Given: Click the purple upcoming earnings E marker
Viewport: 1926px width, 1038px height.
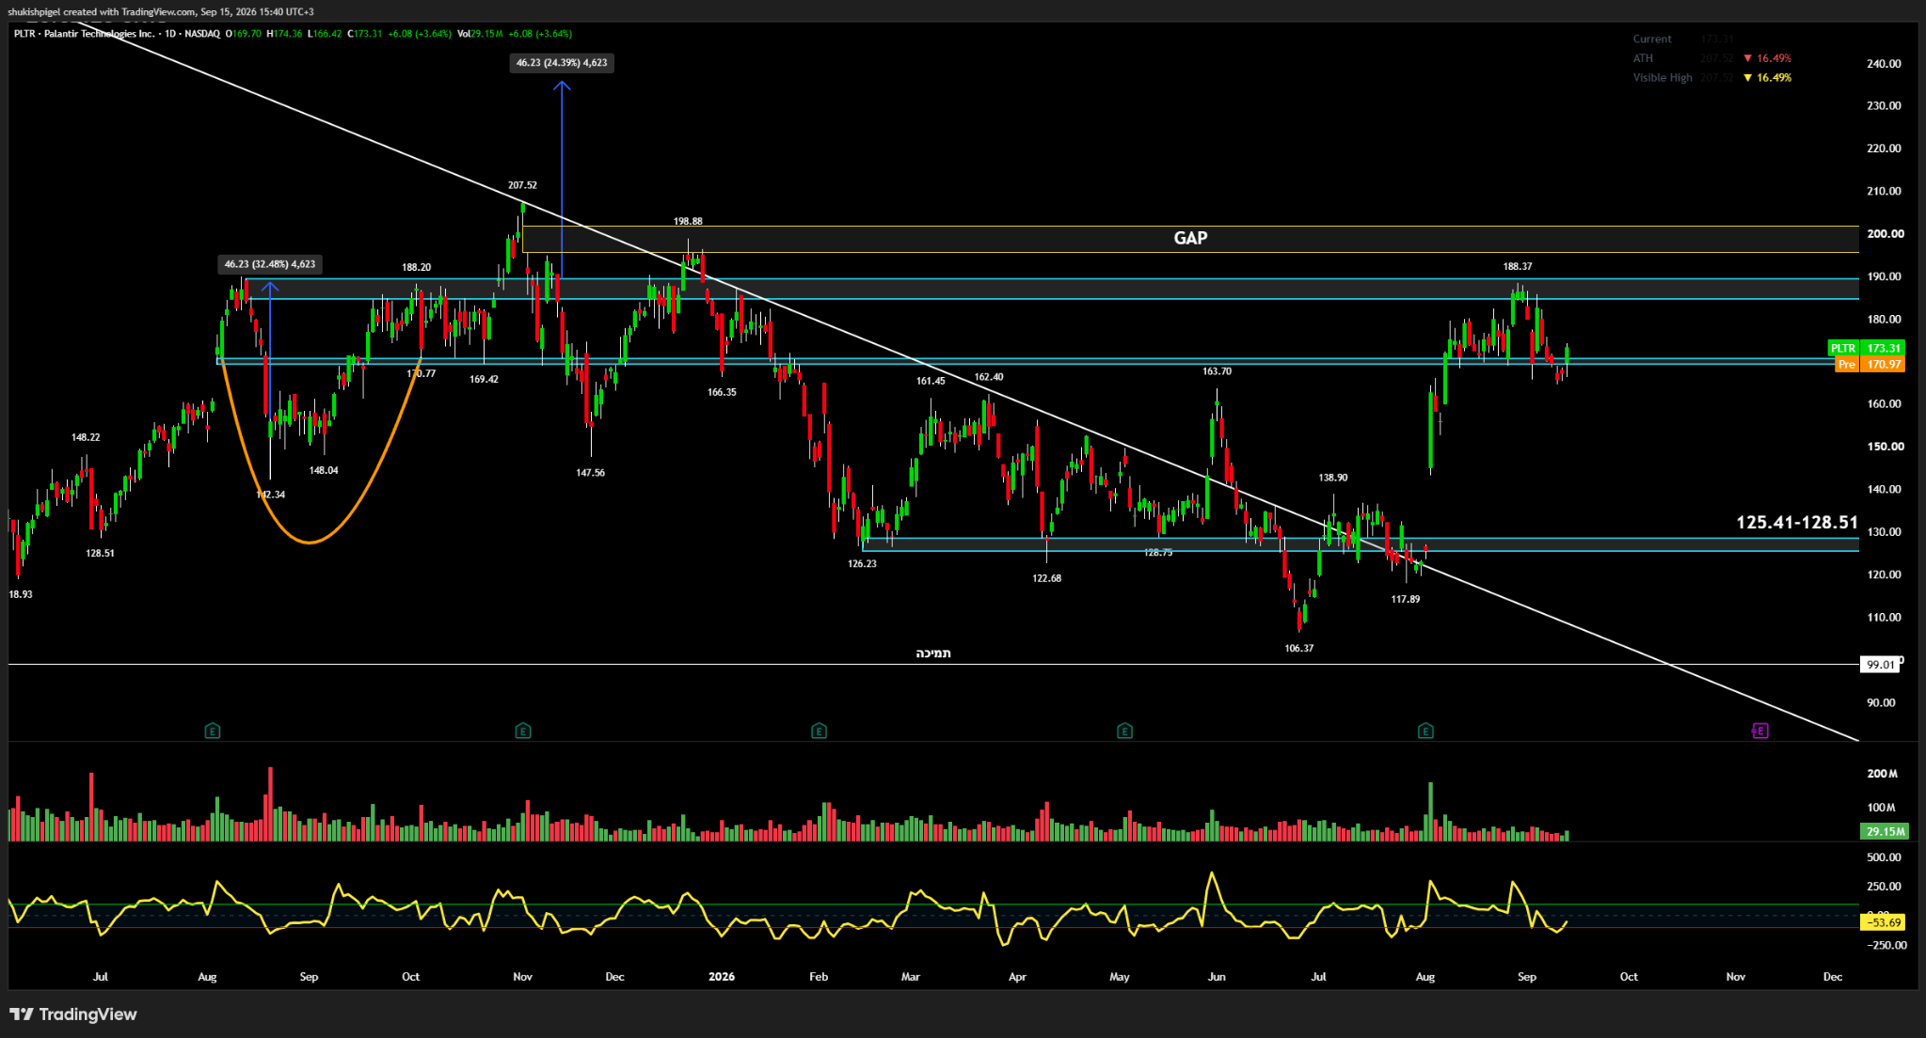Looking at the screenshot, I should coord(1760,731).
